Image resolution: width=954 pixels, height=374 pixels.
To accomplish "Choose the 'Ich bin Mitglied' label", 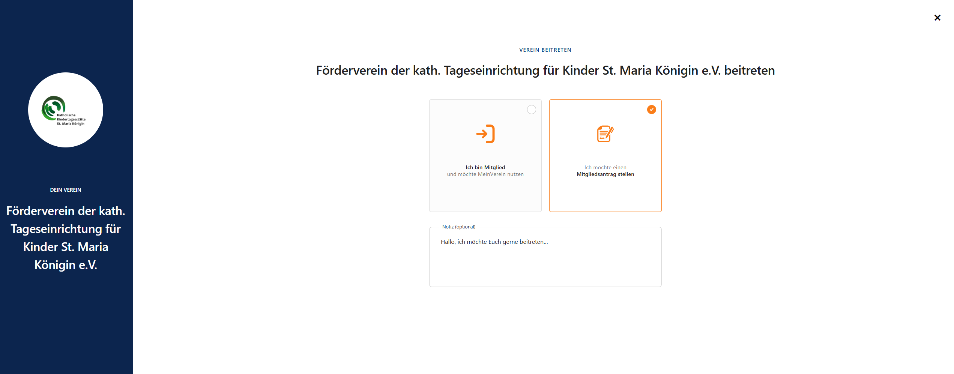I will 485,167.
